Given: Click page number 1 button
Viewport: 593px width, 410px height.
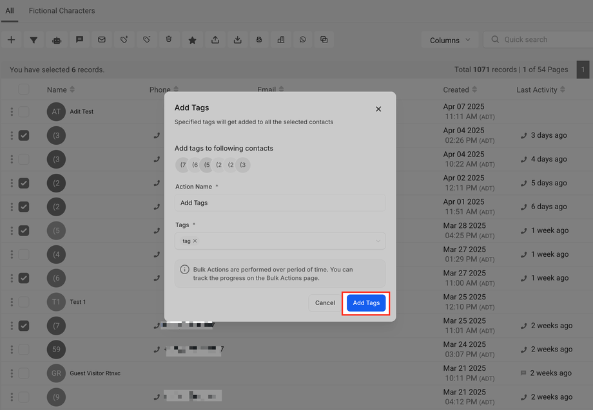Looking at the screenshot, I should (583, 70).
